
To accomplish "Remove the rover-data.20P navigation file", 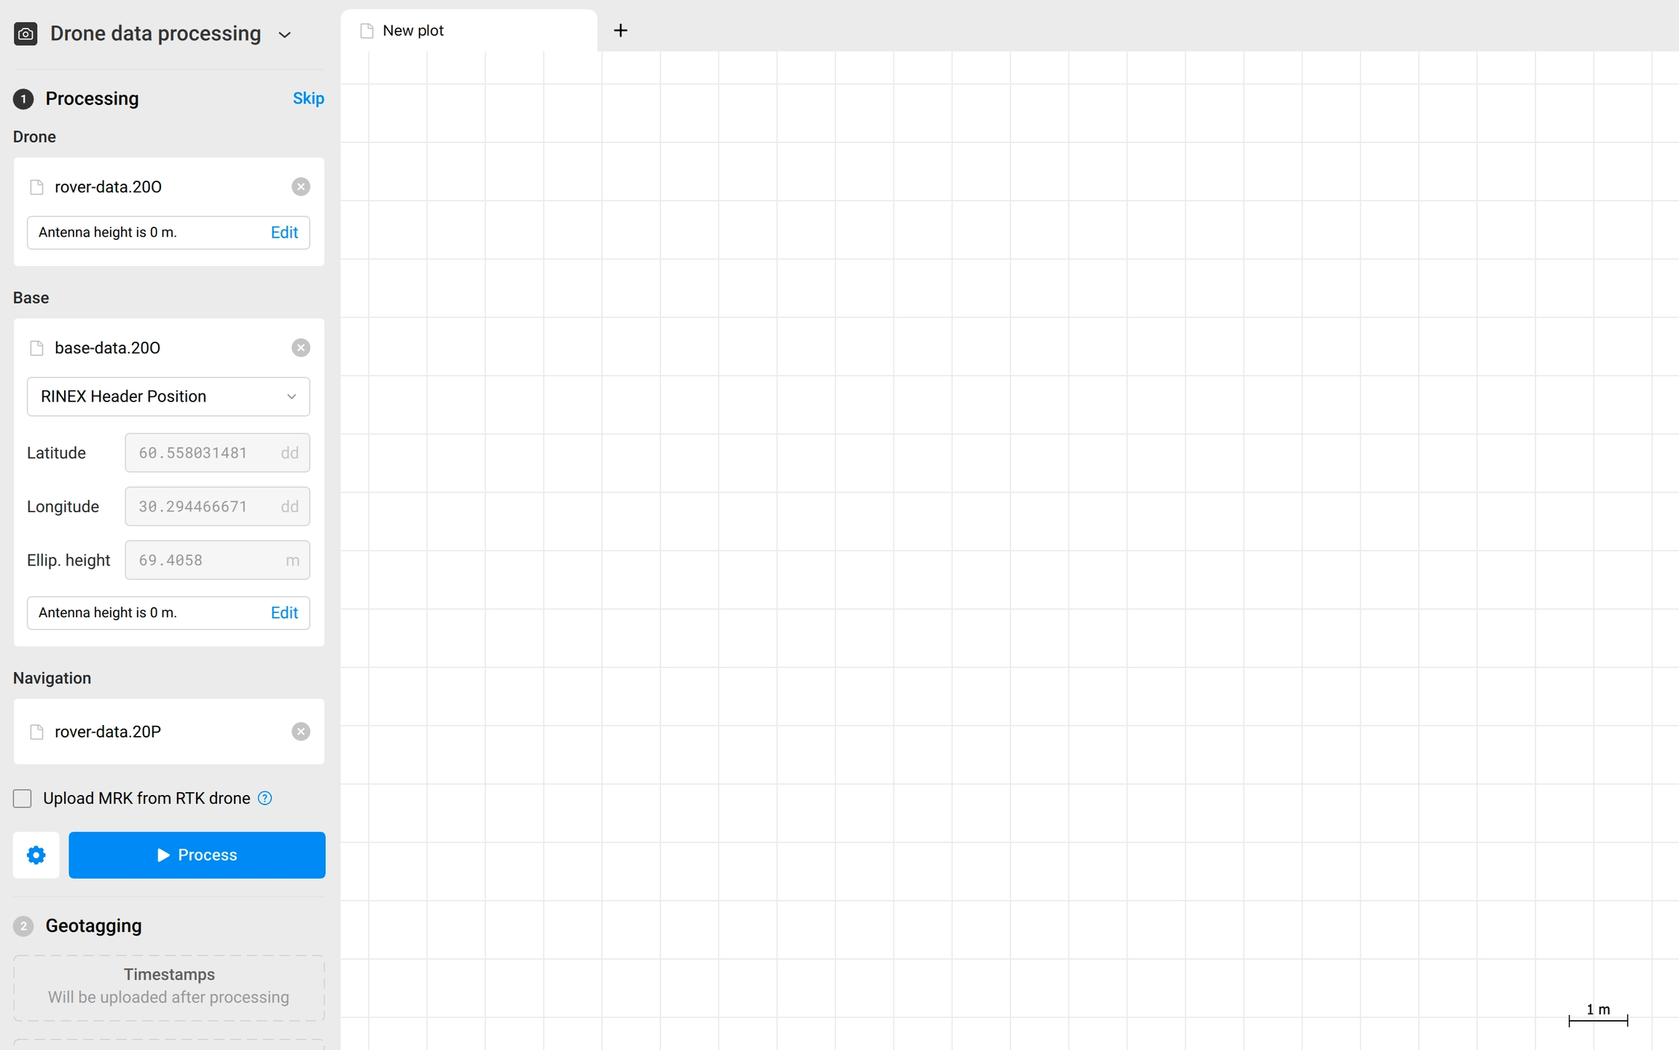I will [300, 732].
